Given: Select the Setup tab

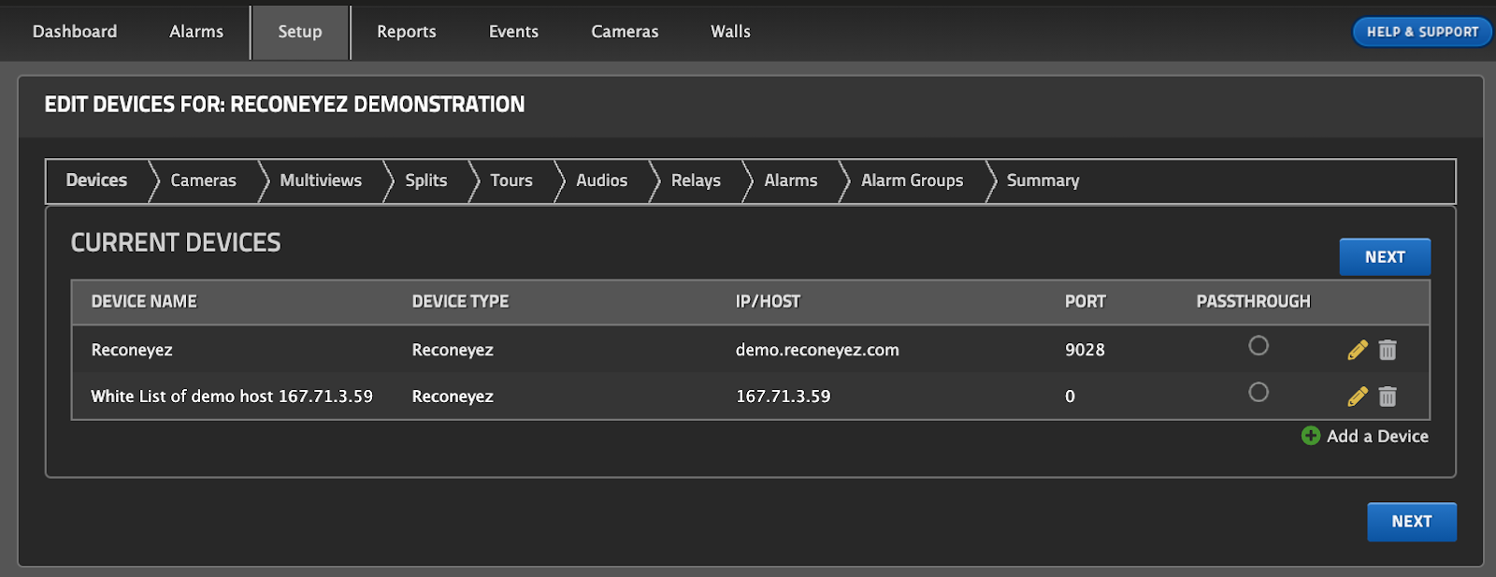Looking at the screenshot, I should (x=300, y=33).
